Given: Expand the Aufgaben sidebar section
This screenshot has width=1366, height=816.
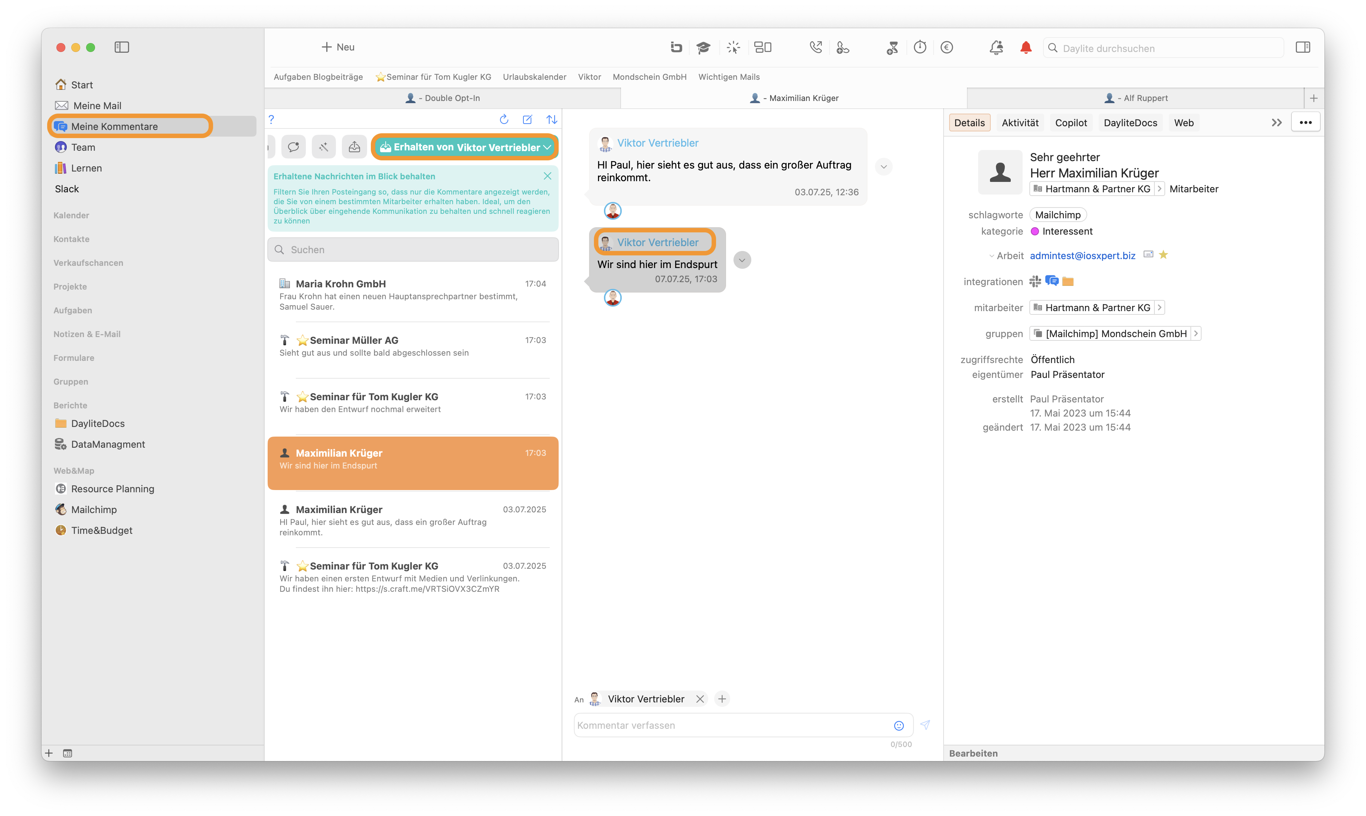Looking at the screenshot, I should 72,310.
